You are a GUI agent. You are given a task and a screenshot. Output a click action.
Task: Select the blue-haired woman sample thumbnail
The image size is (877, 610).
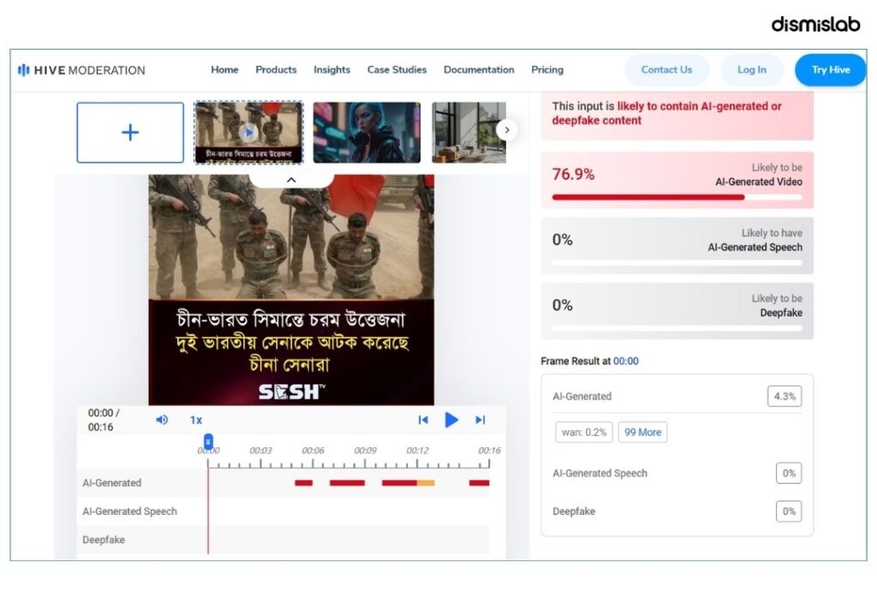pos(367,133)
